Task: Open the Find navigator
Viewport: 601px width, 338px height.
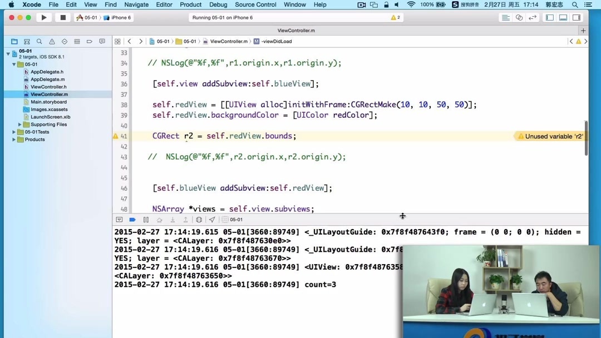Action: tap(39, 41)
